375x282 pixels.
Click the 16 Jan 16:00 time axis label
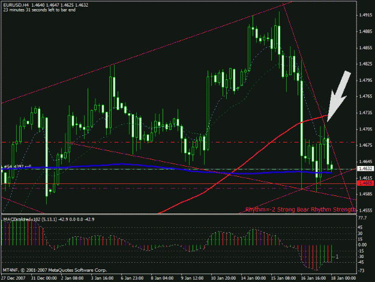point(314,278)
